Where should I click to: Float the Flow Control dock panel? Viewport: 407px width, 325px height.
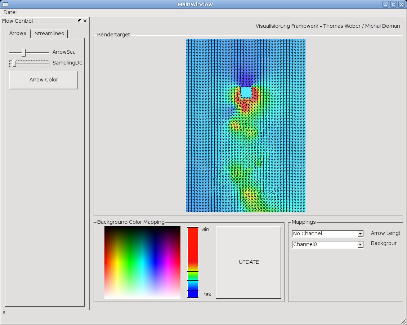pos(80,21)
